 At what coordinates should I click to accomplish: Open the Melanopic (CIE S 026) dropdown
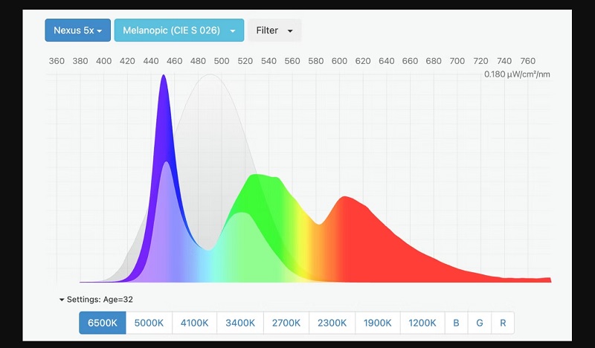click(178, 30)
